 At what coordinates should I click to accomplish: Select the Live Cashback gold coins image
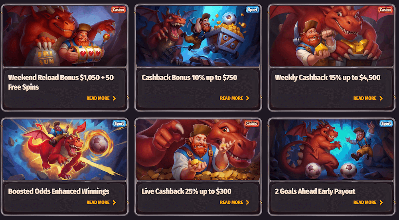coord(198,149)
